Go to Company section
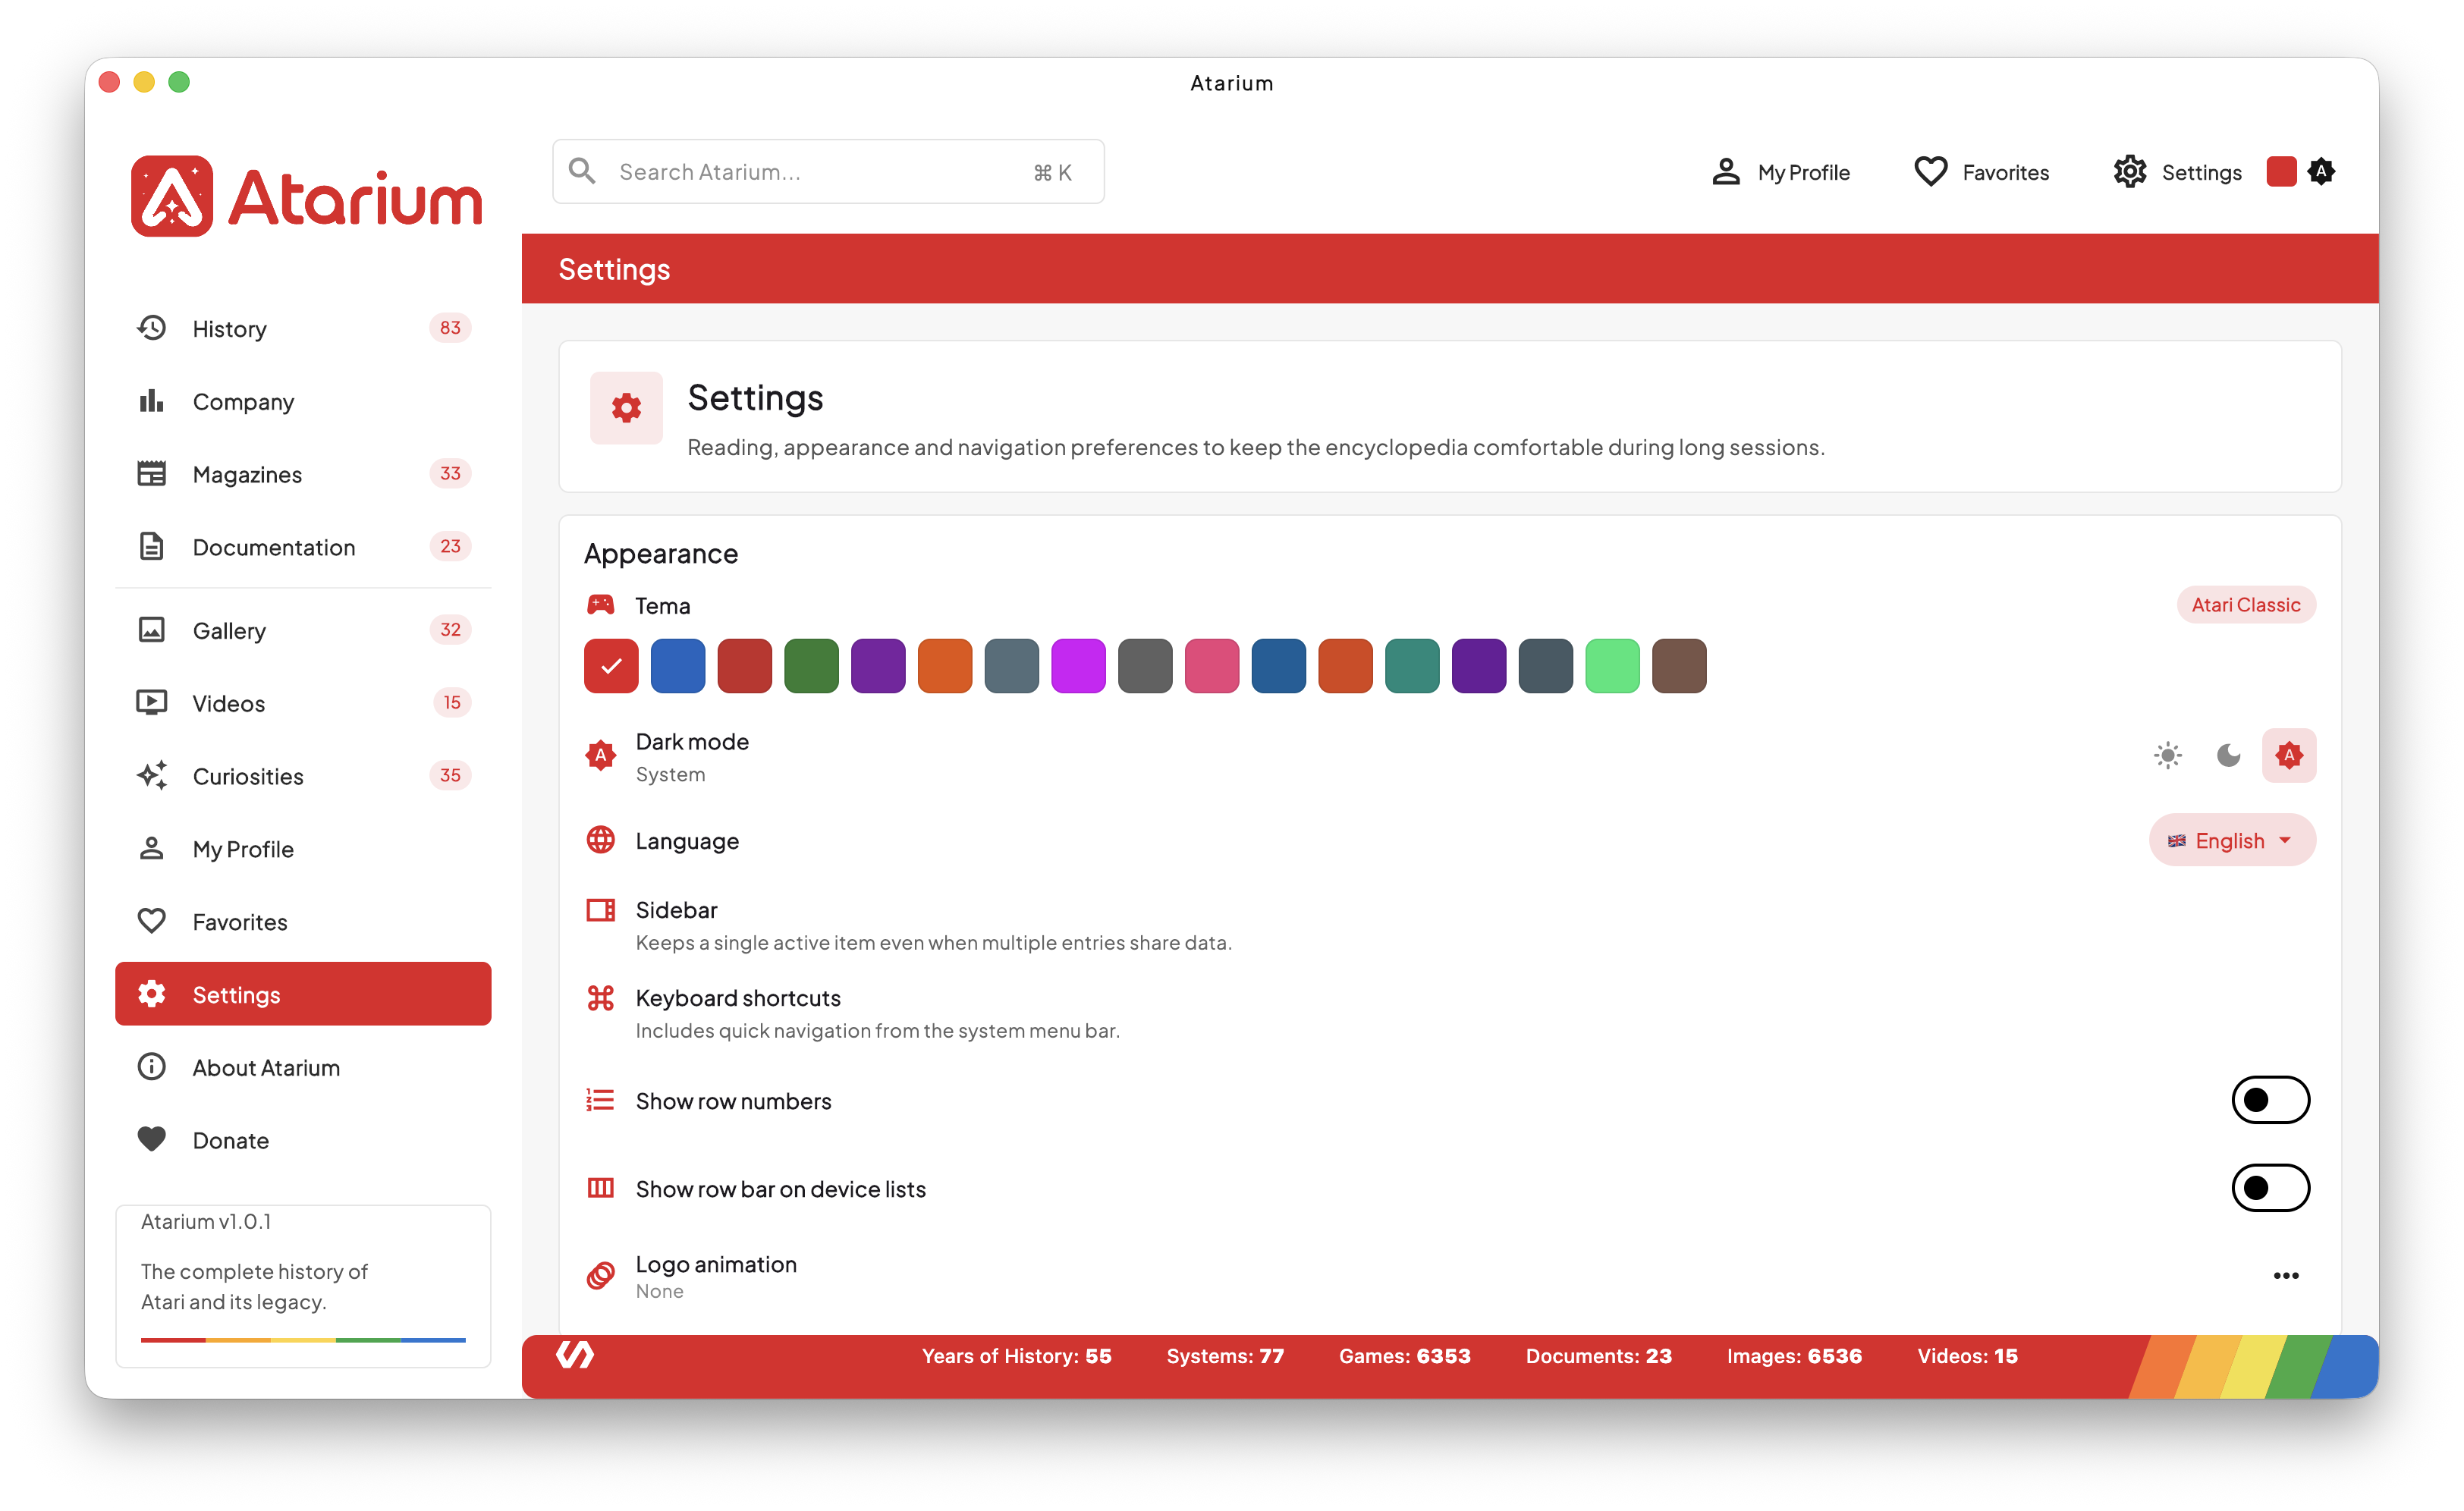 tap(303, 401)
